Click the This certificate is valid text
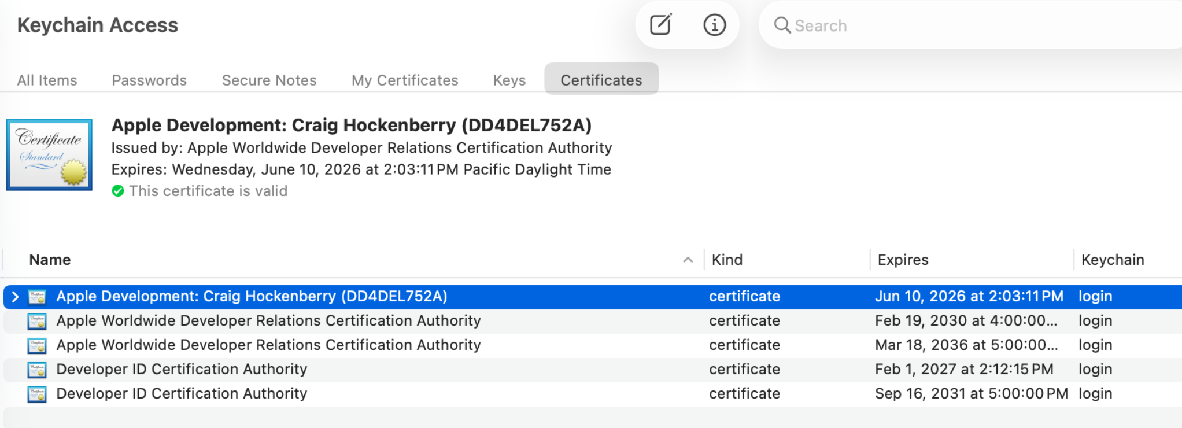Image resolution: width=1182 pixels, height=428 pixels. coord(208,191)
